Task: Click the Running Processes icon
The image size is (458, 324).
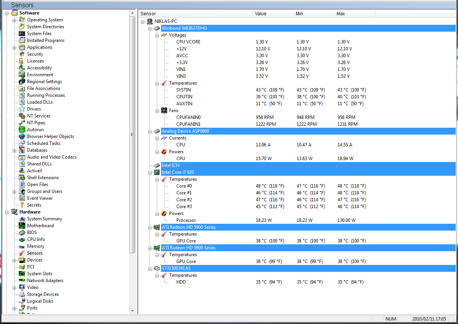Action: [22, 95]
